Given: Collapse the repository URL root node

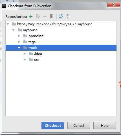Looking at the screenshot, I should pyautogui.click(x=8, y=24).
